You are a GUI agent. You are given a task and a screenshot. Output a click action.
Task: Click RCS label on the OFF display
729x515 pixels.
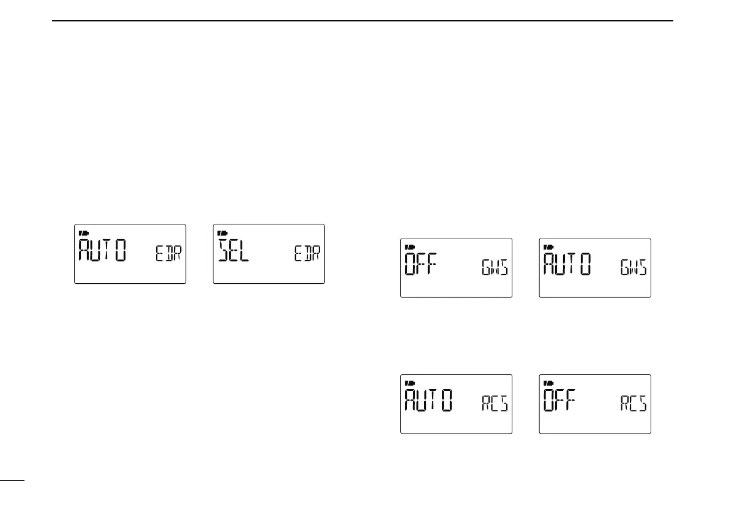[633, 406]
